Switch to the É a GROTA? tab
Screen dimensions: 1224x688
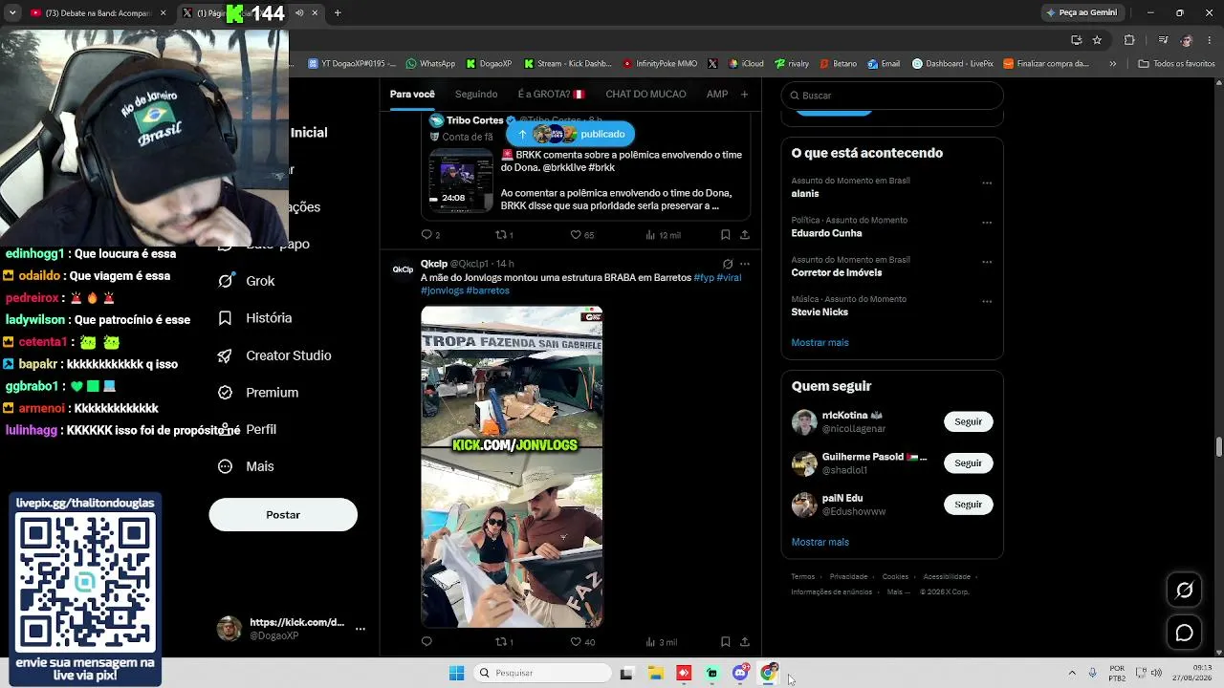[x=551, y=95]
